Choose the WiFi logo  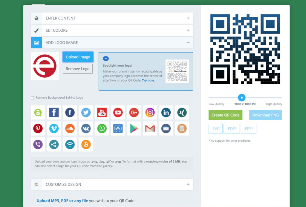pyautogui.click(x=70, y=144)
